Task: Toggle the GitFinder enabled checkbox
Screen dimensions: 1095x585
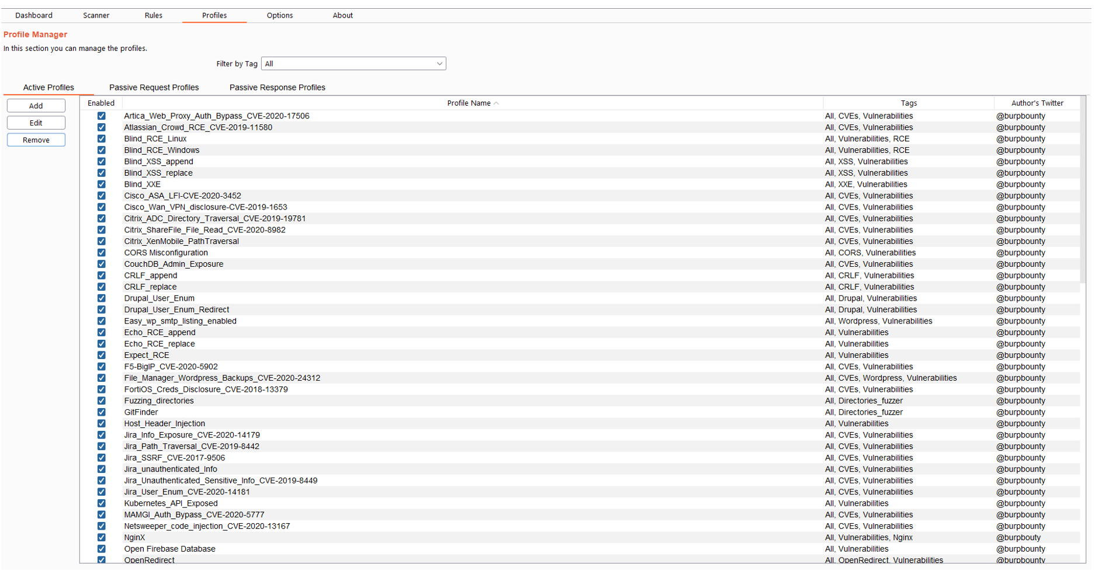Action: 101,412
